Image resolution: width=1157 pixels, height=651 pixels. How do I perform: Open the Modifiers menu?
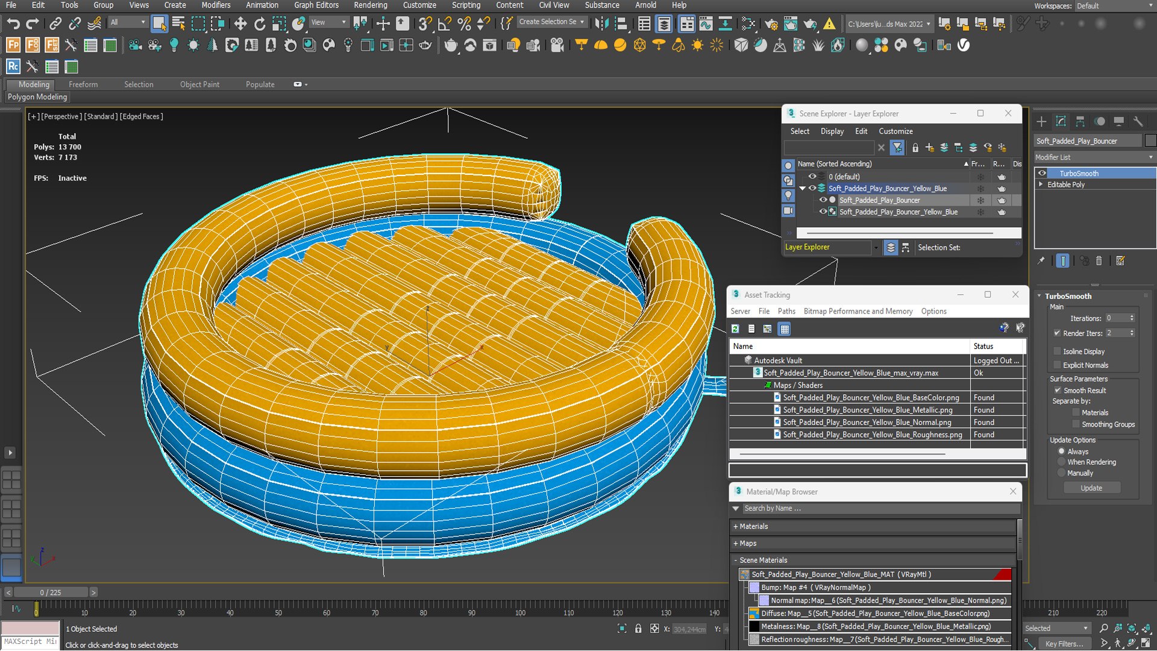point(216,5)
